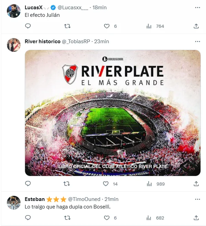Retweet LucasX's "El efecto Julián" post
This screenshot has width=206, height=226.
click(x=68, y=26)
